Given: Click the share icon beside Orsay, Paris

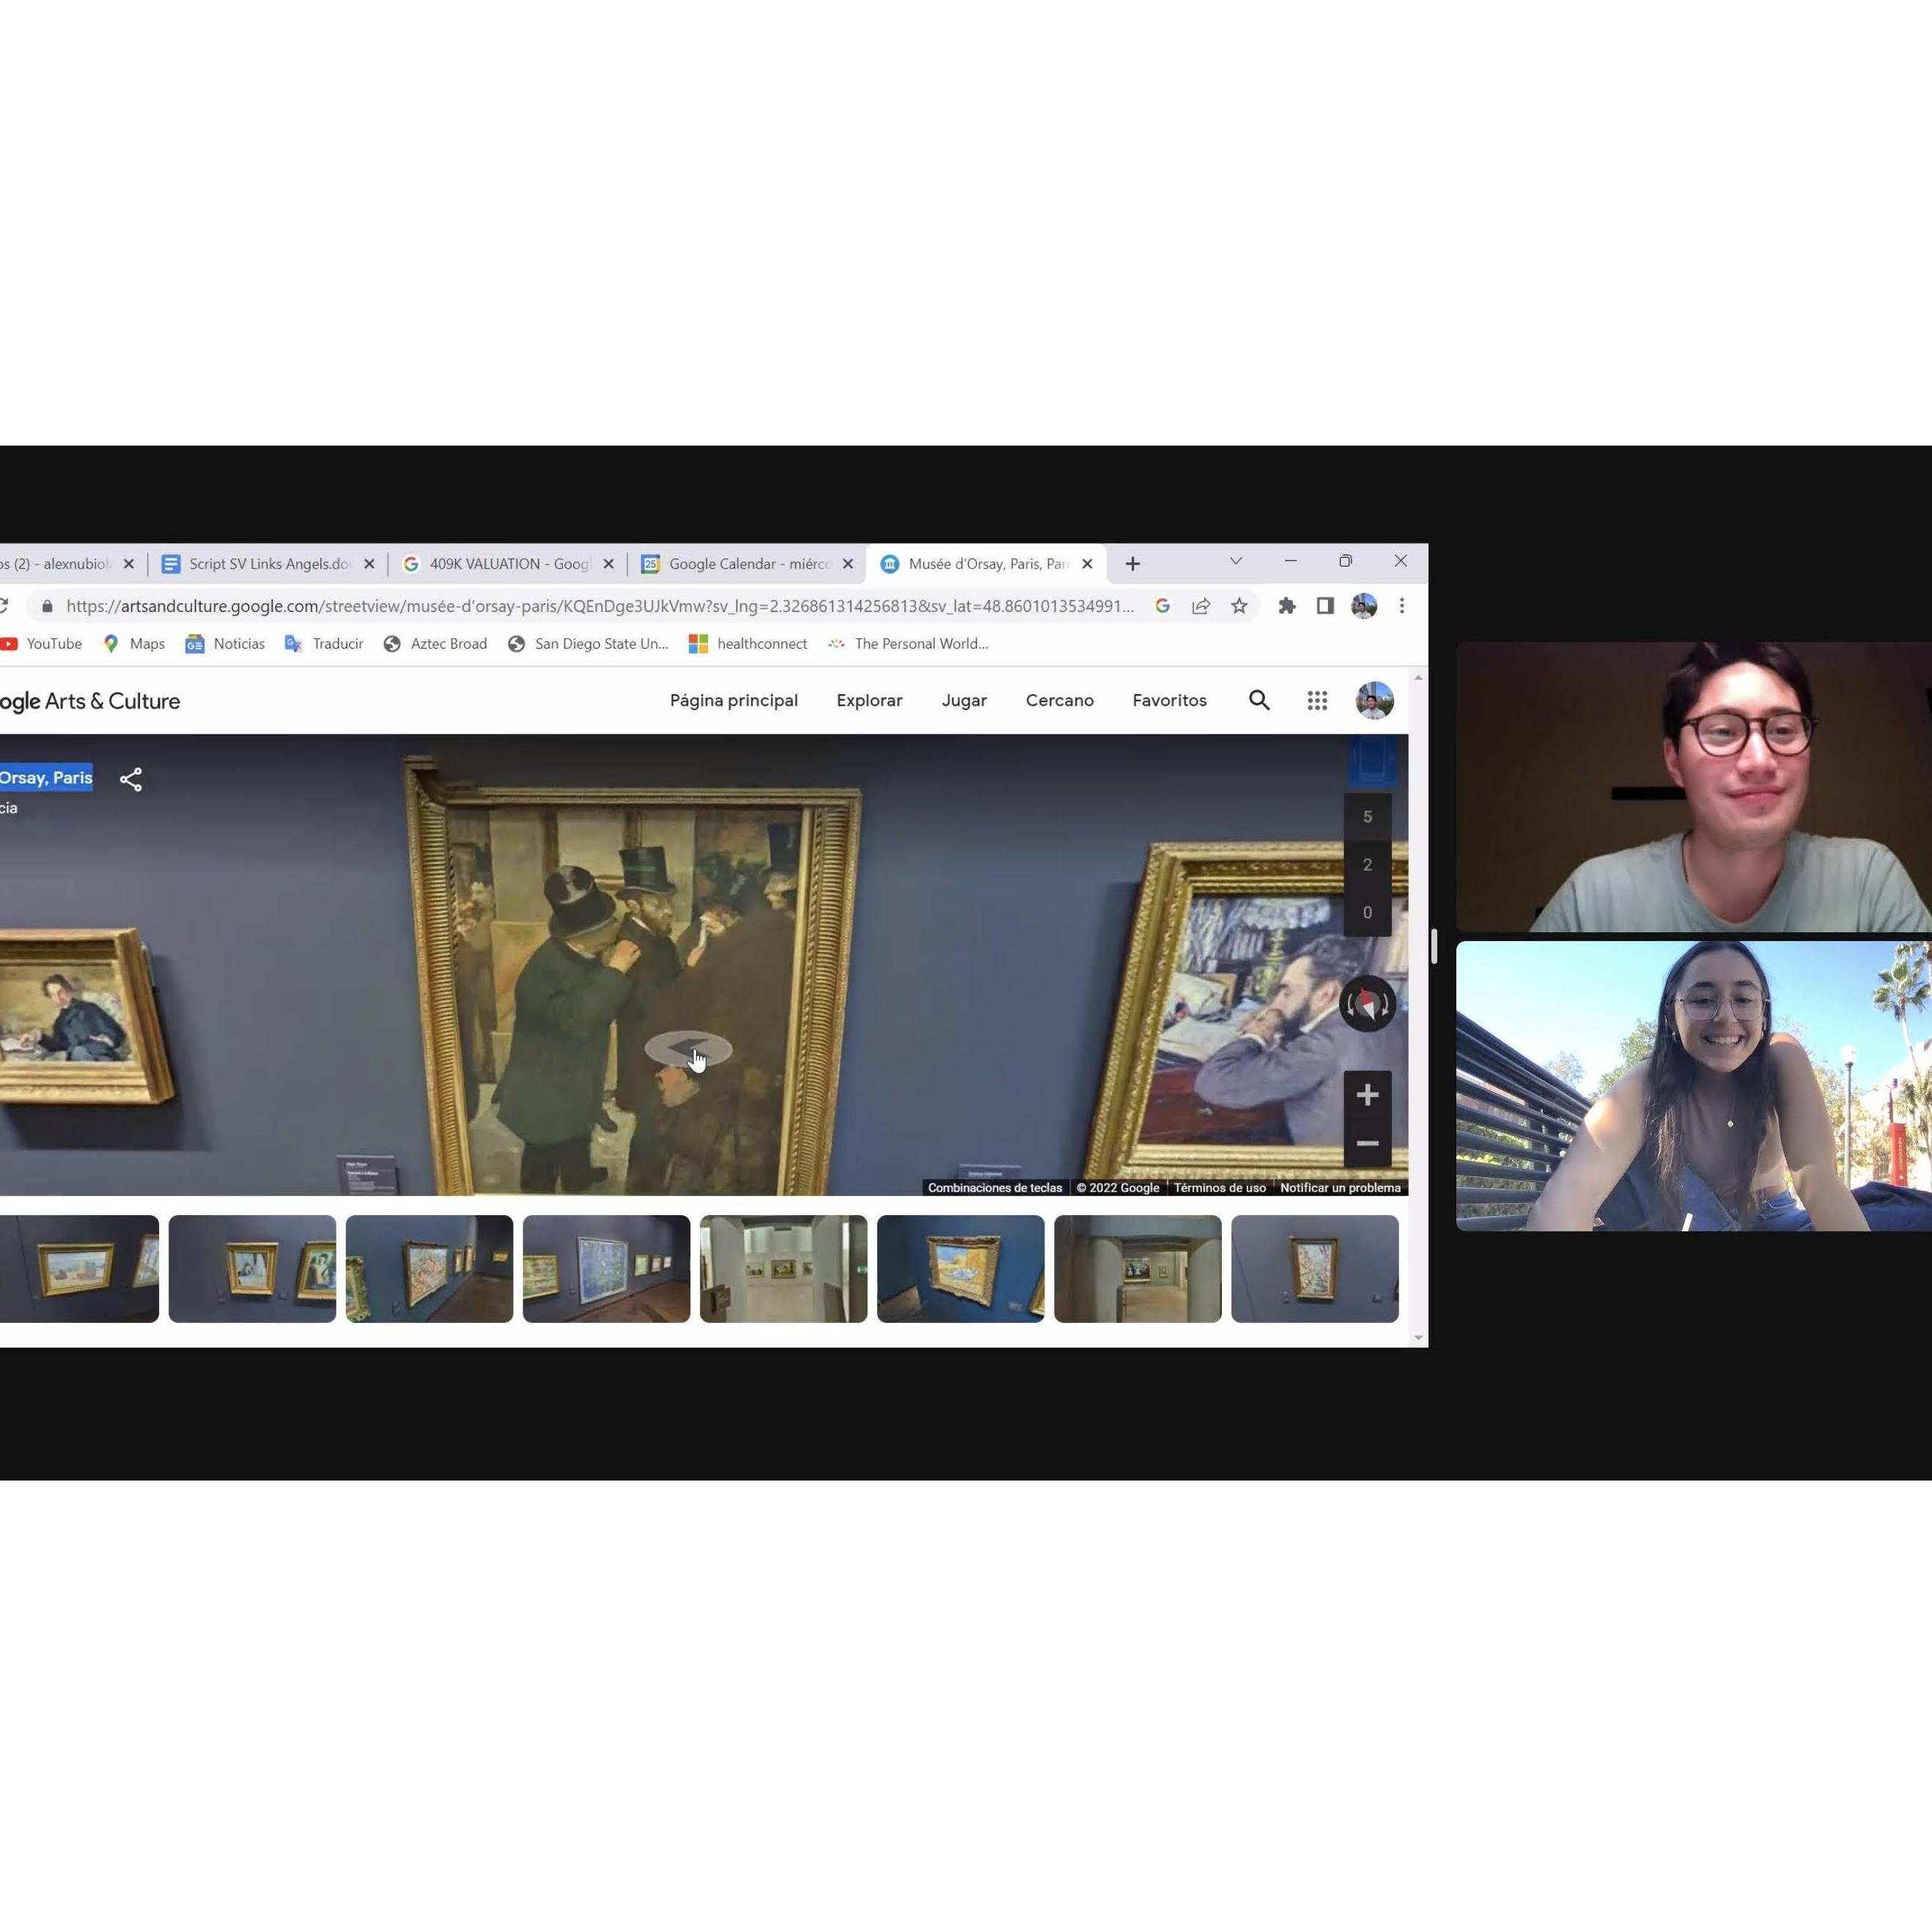Looking at the screenshot, I should [x=131, y=779].
